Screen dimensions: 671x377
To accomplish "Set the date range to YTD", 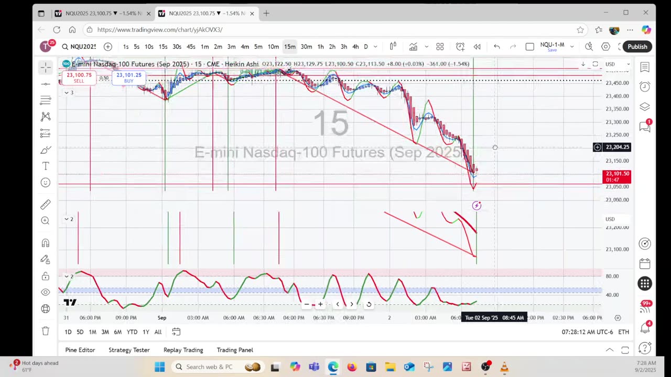I will click(132, 332).
